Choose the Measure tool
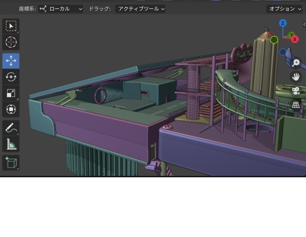The height and width of the screenshot is (237, 306). 11,144
